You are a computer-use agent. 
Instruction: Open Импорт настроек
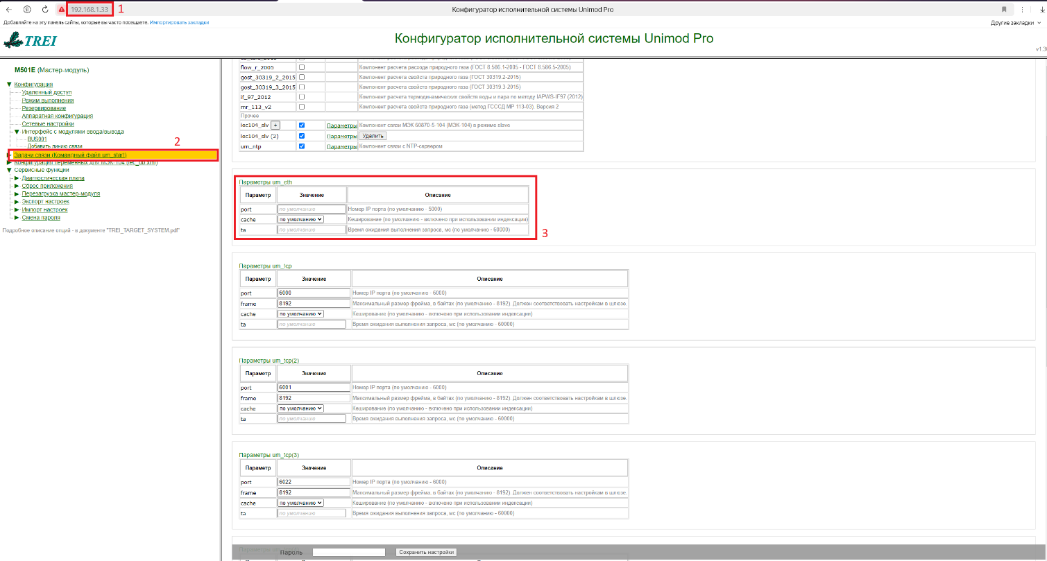click(x=45, y=209)
